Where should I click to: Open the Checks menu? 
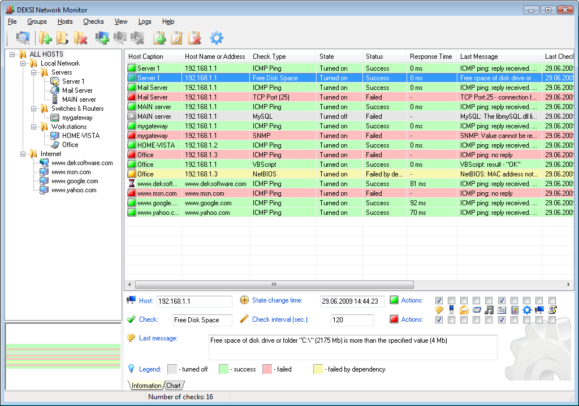point(93,21)
